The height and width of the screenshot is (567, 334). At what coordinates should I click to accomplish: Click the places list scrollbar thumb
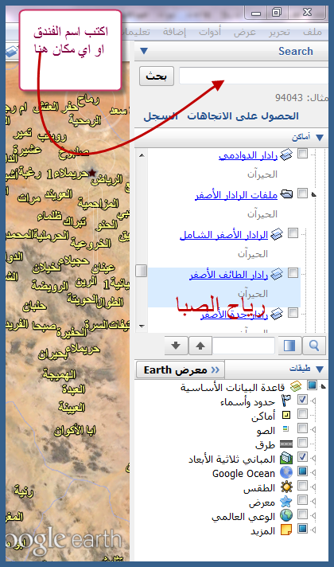[x=142, y=271]
